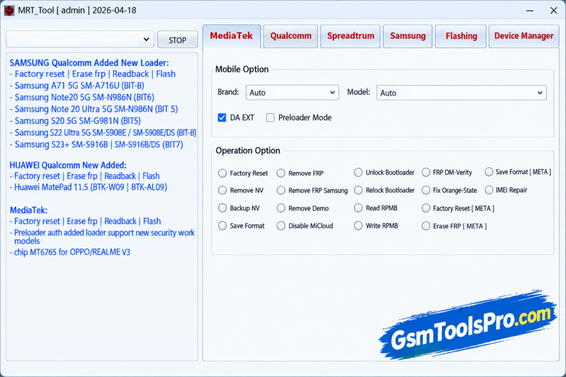The image size is (566, 377).
Task: Open the Qualcomm tab
Action: coord(291,36)
